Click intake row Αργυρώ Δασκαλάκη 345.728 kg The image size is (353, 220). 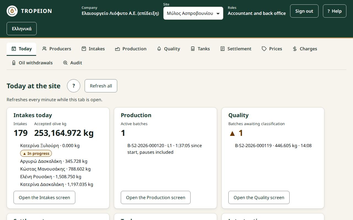coord(54,161)
